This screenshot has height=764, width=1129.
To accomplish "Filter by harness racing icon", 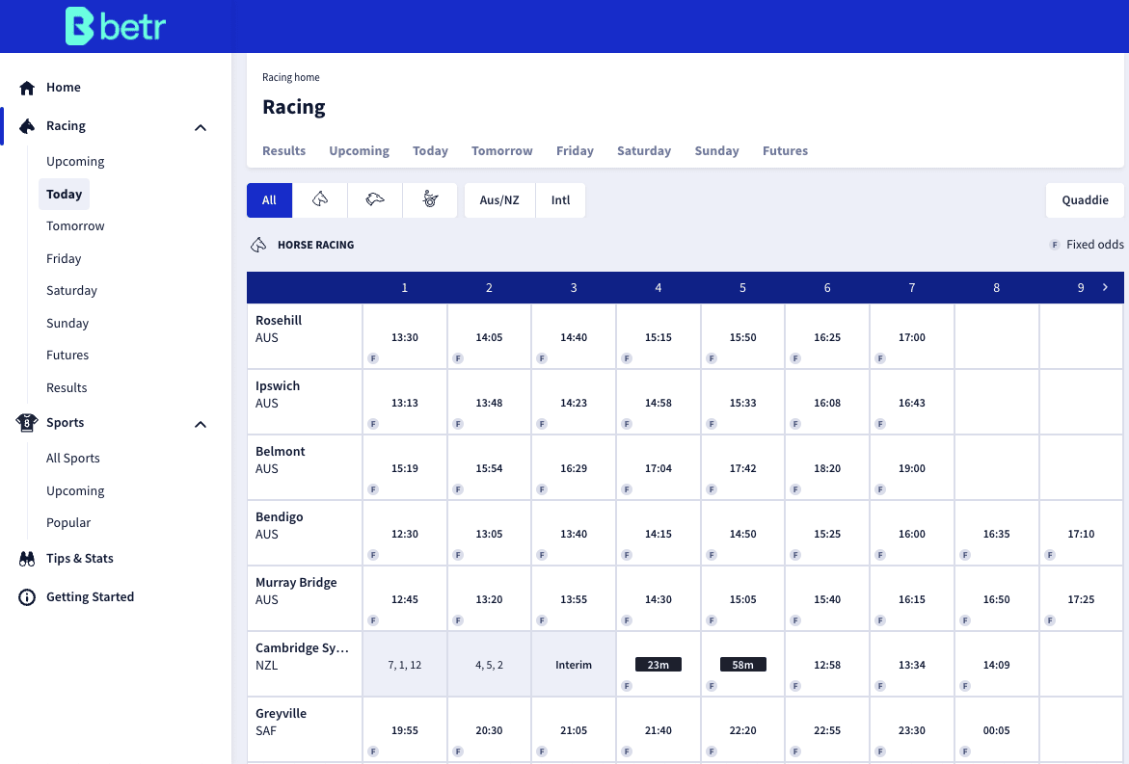I will pyautogui.click(x=430, y=200).
